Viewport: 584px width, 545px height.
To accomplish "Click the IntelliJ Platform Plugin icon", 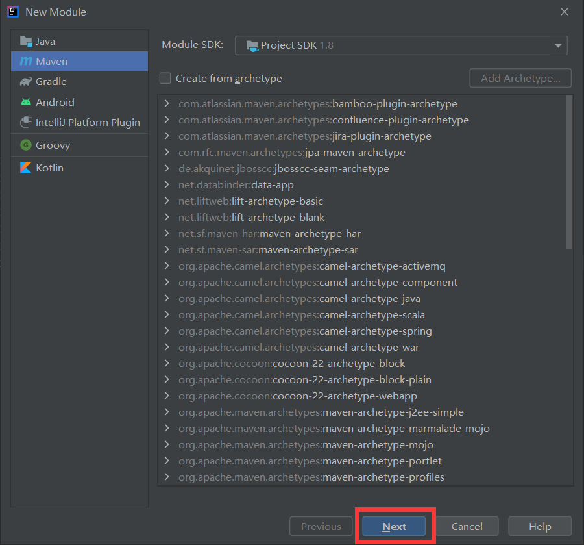I will pos(26,122).
